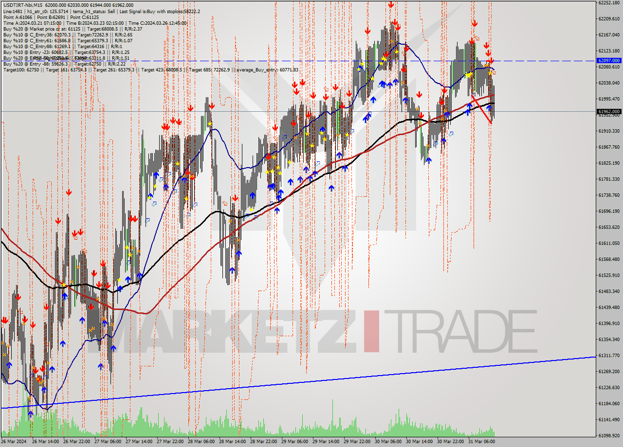The height and width of the screenshot is (447, 623).
Task: Click the 62123.280 price axis label
Action: tap(609, 51)
